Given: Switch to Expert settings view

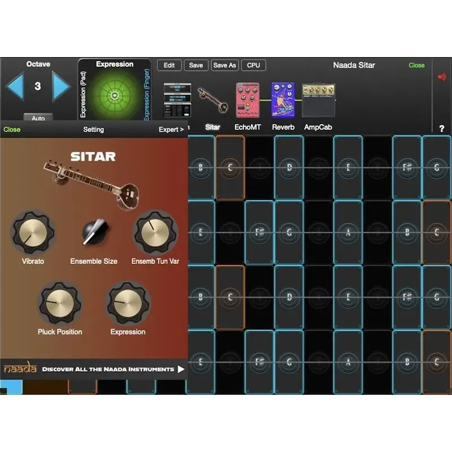Looking at the screenshot, I should click(x=171, y=129).
